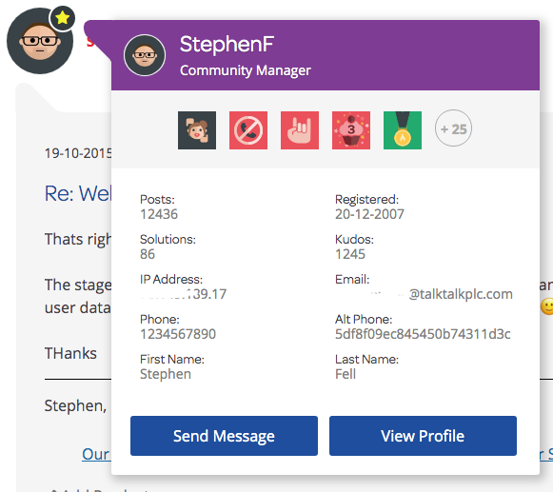
Task: Click the no-phone prohibited badge icon
Action: click(248, 130)
